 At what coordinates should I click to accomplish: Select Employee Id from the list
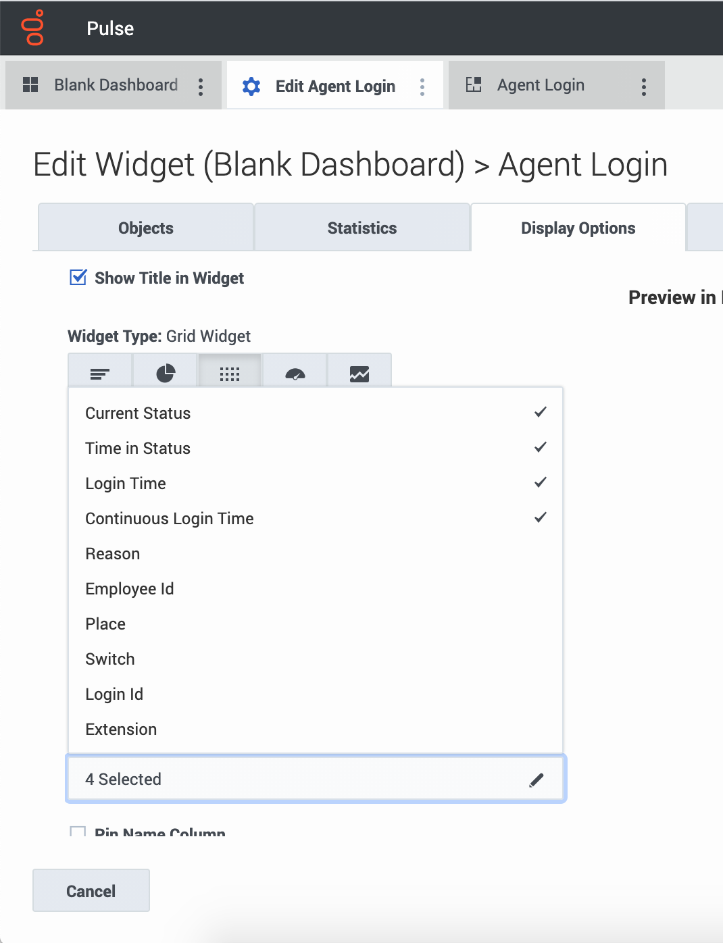pyautogui.click(x=316, y=588)
